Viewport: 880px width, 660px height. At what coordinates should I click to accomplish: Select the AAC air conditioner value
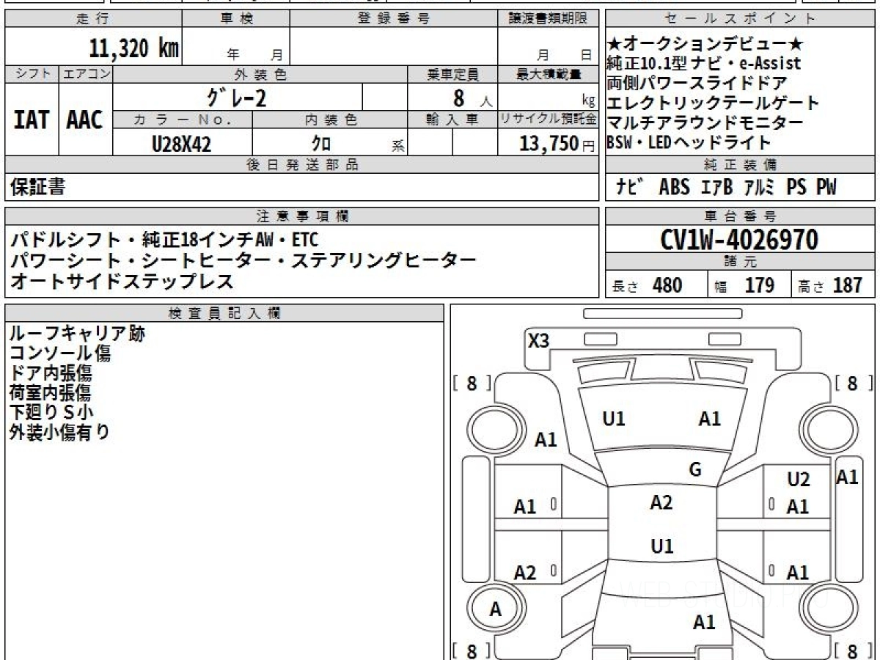pyautogui.click(x=85, y=120)
